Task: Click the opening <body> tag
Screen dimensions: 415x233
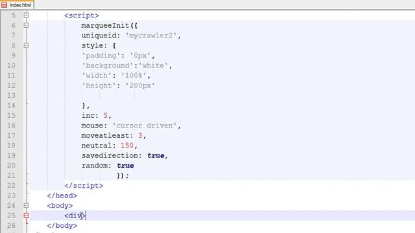Action: [60, 206]
